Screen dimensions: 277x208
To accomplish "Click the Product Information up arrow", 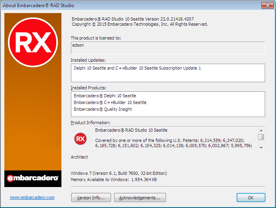I will [x=261, y=130].
